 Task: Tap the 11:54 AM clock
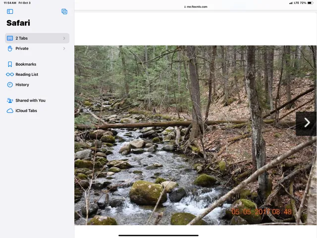(x=10, y=3)
